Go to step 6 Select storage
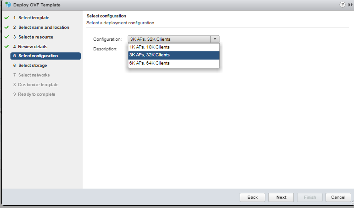This screenshot has width=354, height=208. tap(30, 66)
